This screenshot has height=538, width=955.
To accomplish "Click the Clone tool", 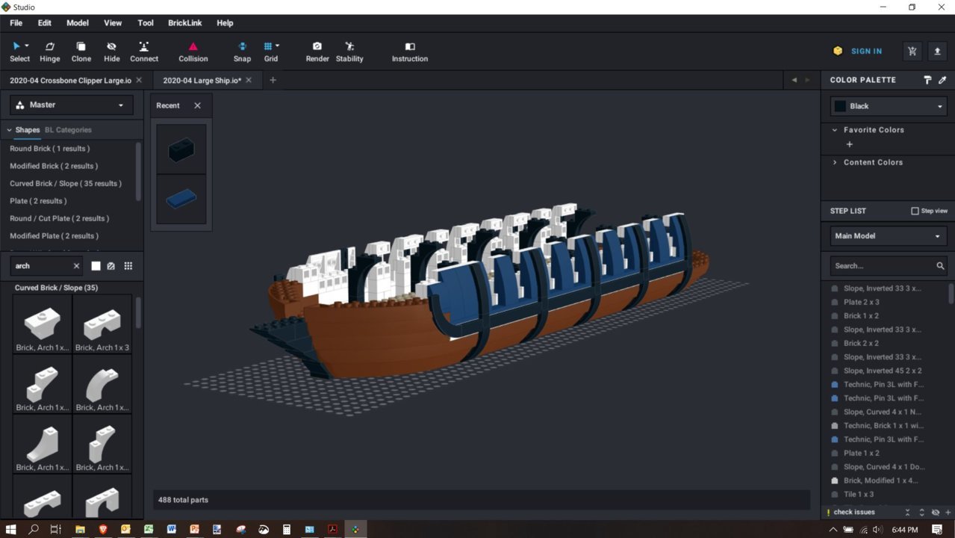I will (81, 52).
